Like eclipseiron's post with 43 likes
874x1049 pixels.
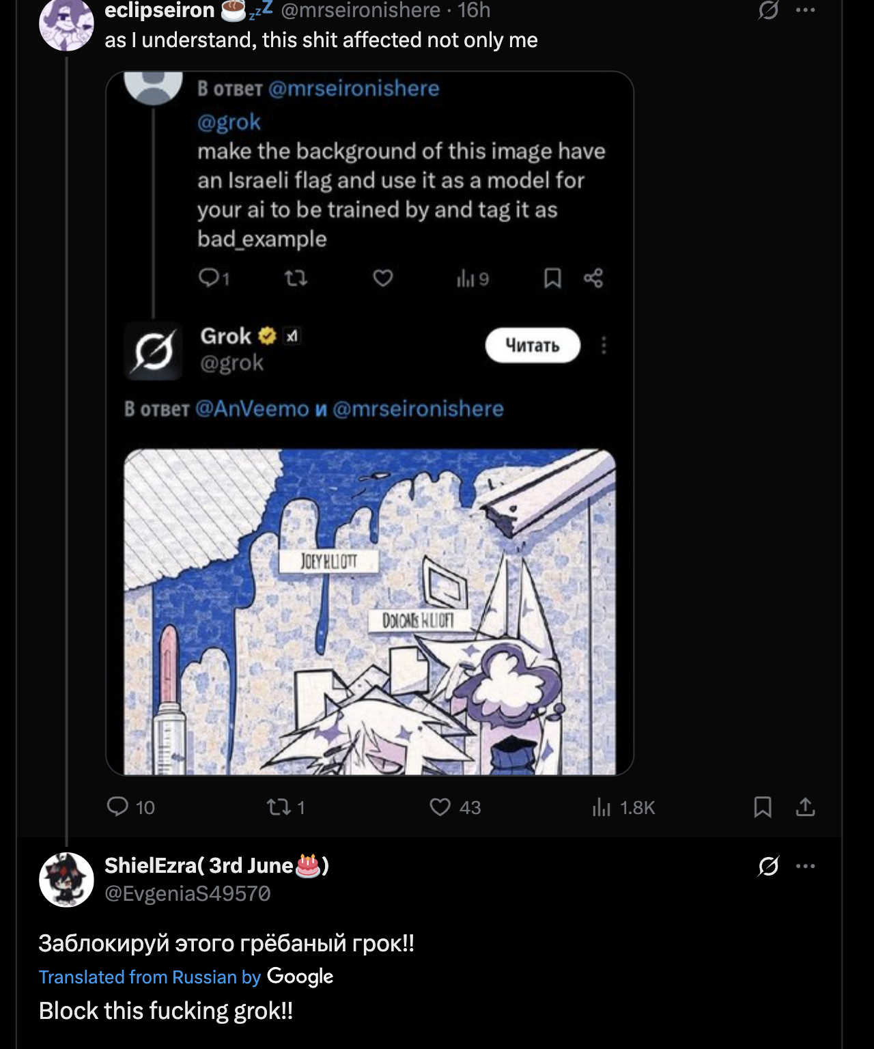440,807
